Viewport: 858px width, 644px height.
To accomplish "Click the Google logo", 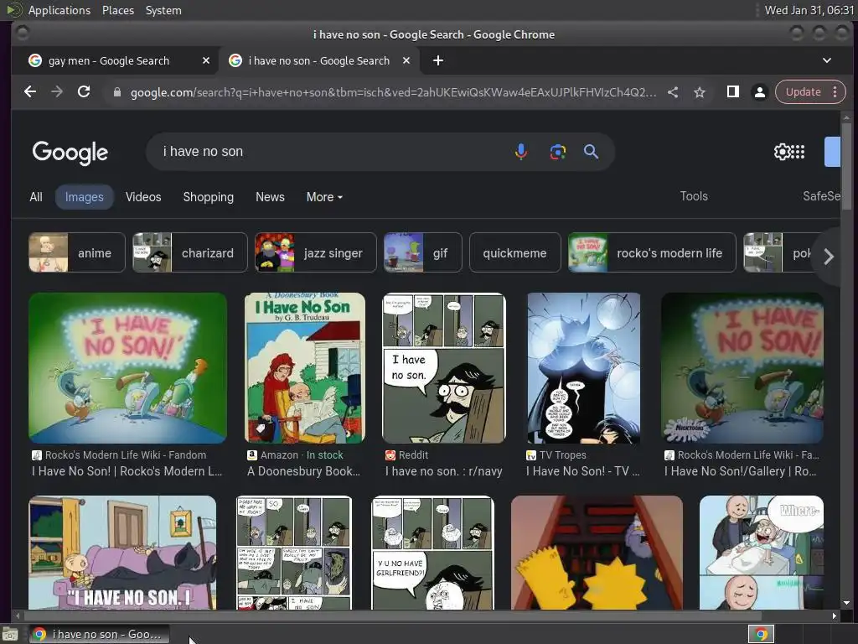I will tap(70, 153).
